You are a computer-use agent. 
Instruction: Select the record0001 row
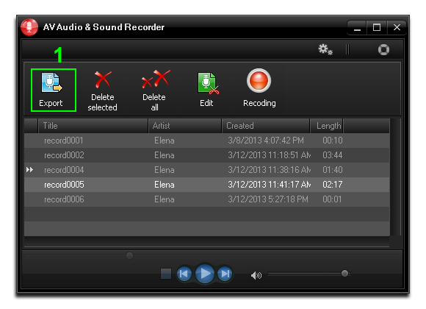pos(207,141)
